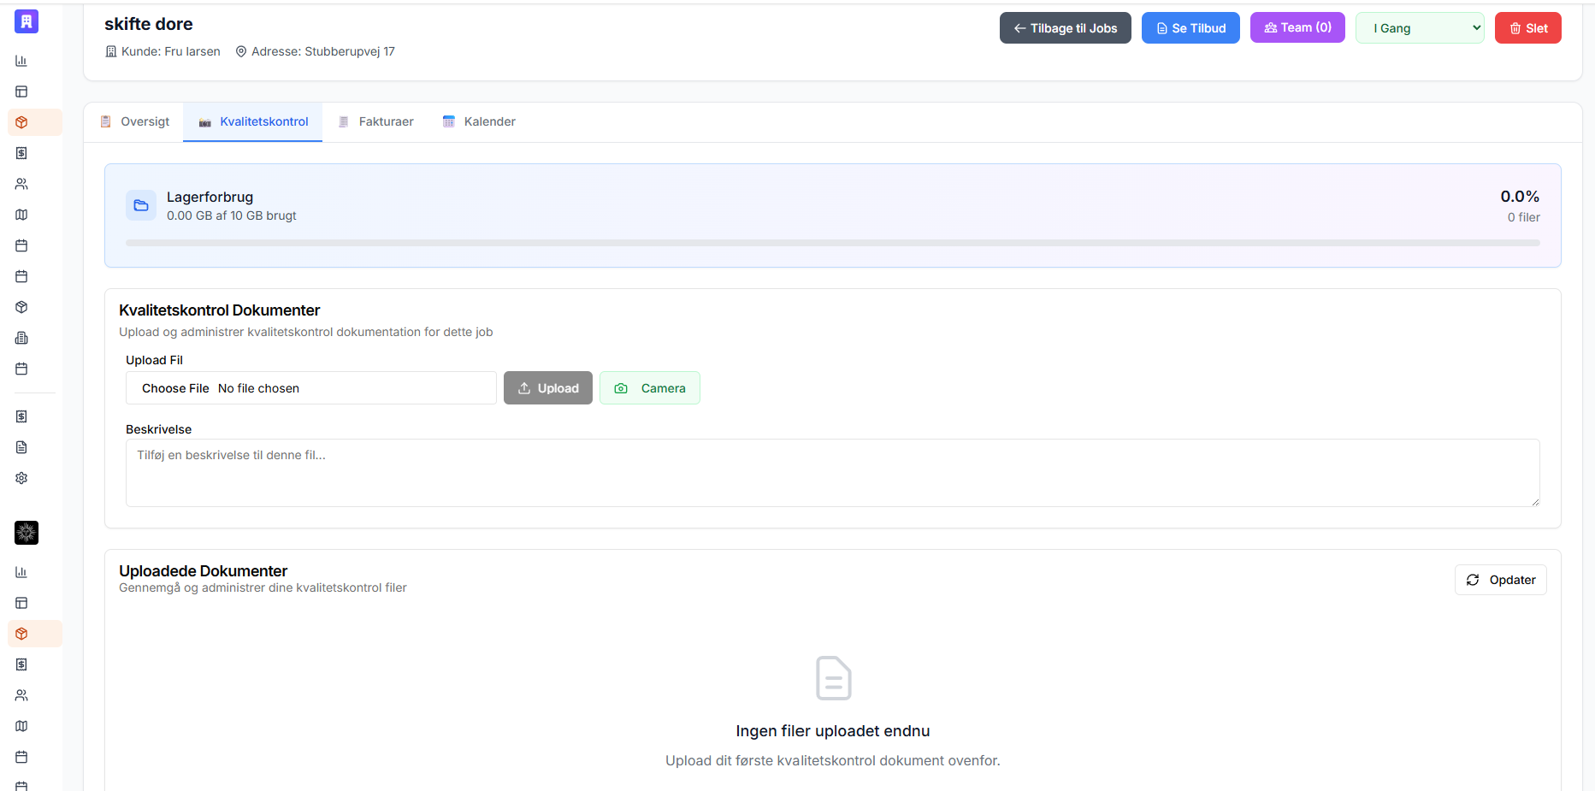The height and width of the screenshot is (791, 1595).
Task: Click the purple building logo in sidebar
Action: coord(27,21)
